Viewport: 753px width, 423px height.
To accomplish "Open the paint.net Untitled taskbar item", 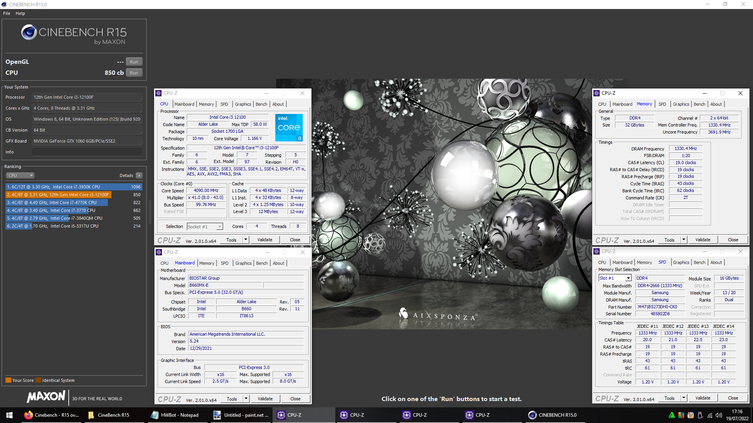I will [x=241, y=415].
